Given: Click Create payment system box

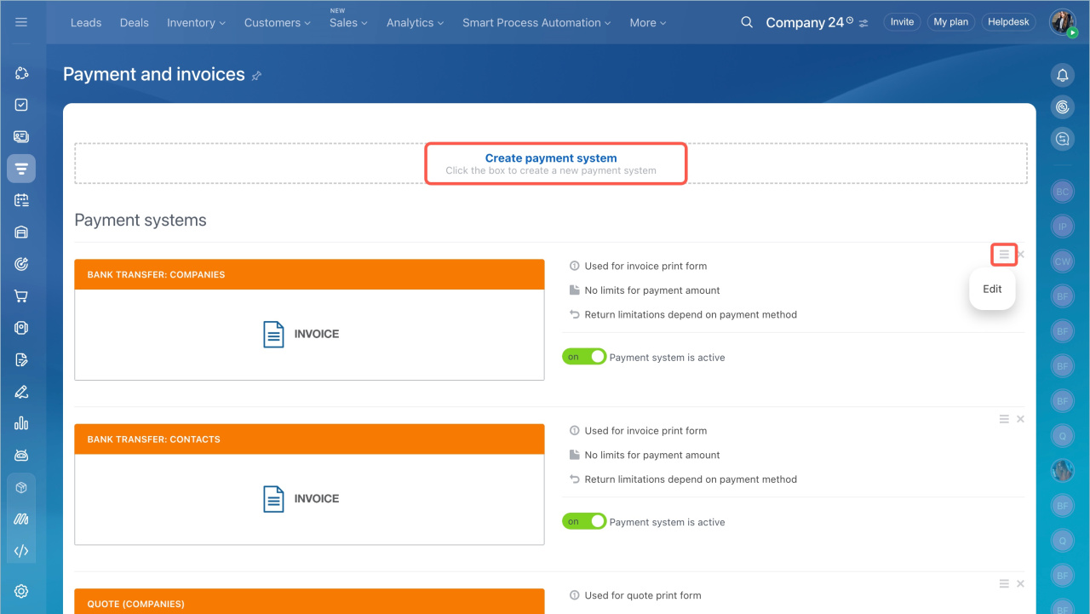Looking at the screenshot, I should point(551,163).
